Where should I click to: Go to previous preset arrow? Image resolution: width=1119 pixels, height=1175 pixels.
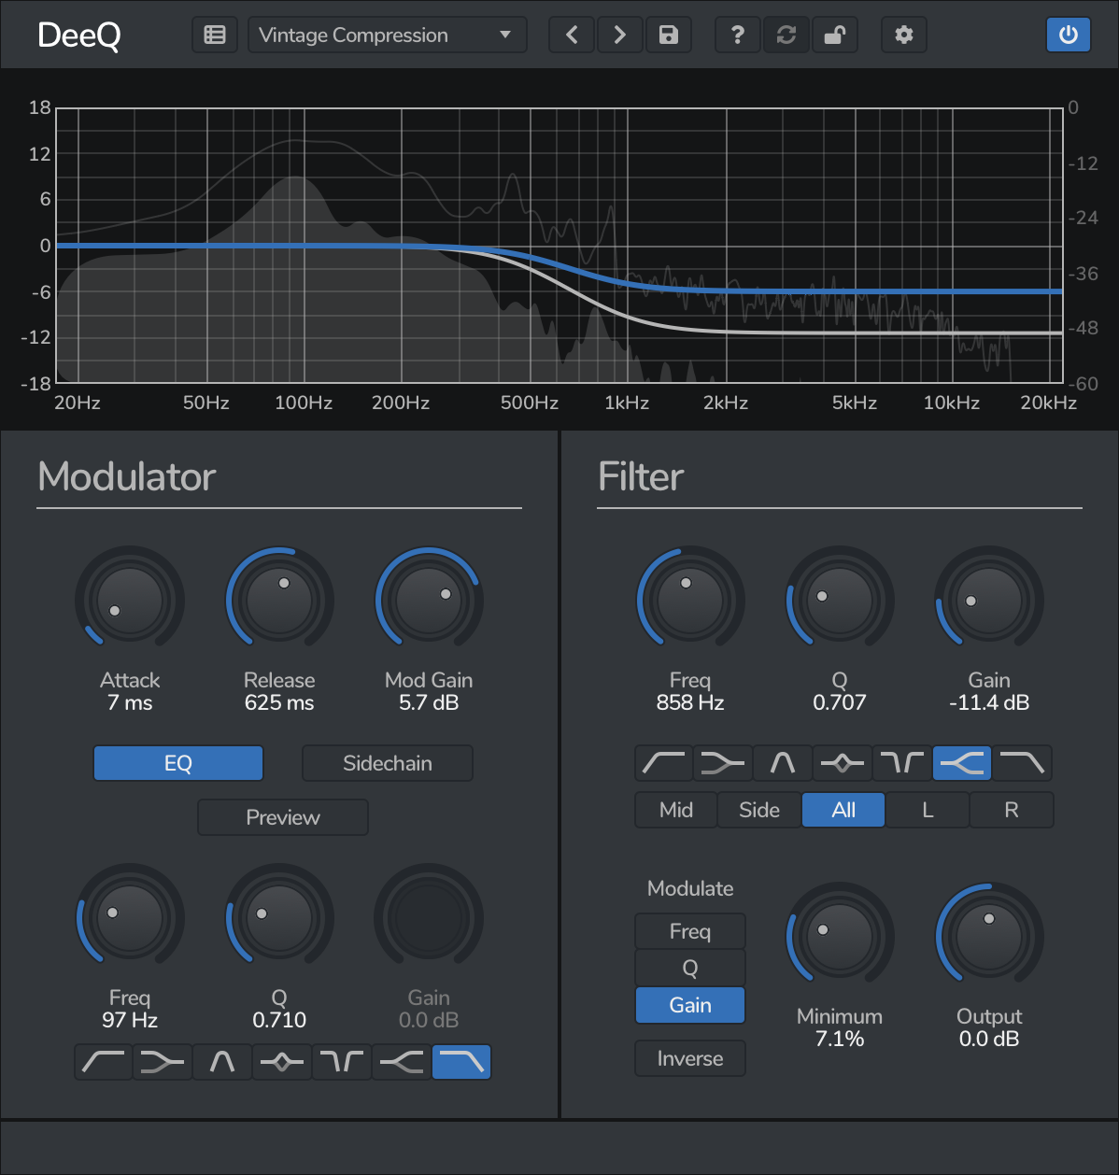point(572,35)
